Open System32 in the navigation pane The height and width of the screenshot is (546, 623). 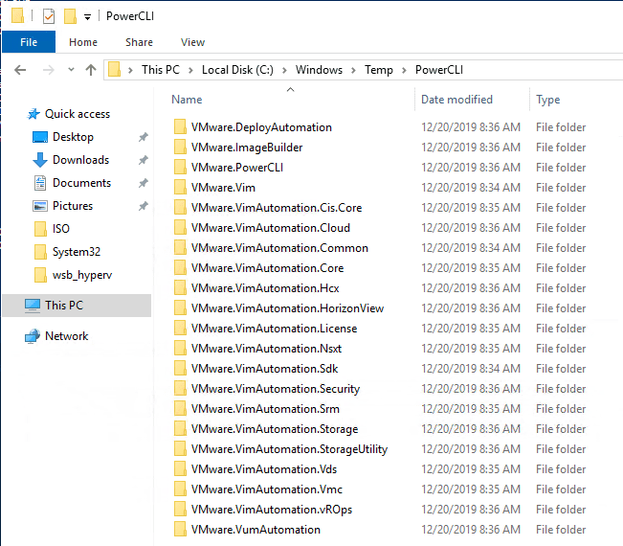(77, 252)
